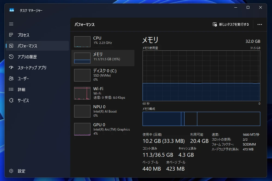Click the メモリ使用量 usage graph
This screenshot has width=272, height=181.
coord(201,76)
